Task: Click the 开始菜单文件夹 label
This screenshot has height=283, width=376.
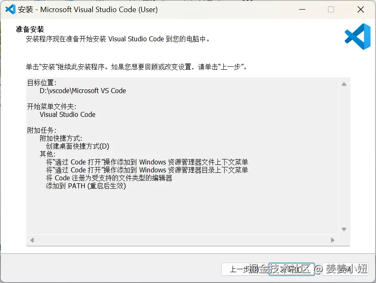Action: tap(51, 106)
